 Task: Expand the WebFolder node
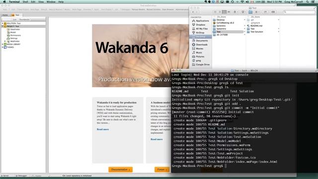click(5, 41)
